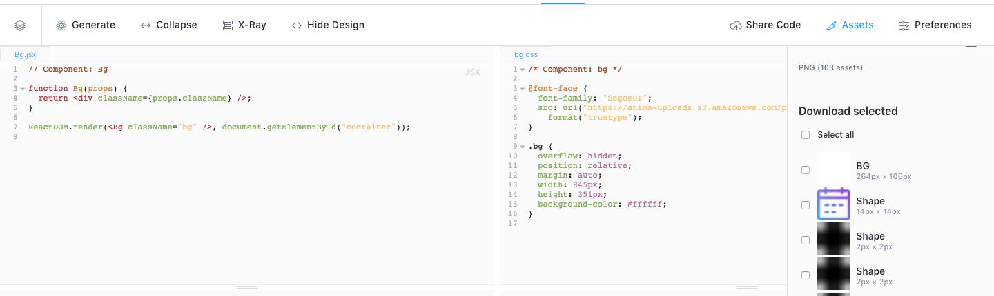Screen dimensions: 994x296
Task: Click the font-family "SegoeUI" line
Action: [x=595, y=98]
